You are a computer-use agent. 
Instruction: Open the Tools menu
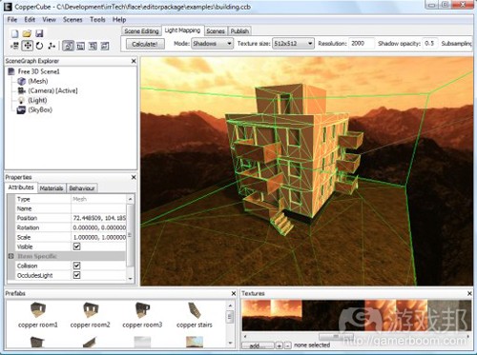(97, 20)
